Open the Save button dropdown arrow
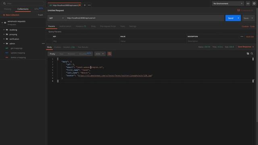Viewport: 258px width, 145px height. [x=252, y=18]
